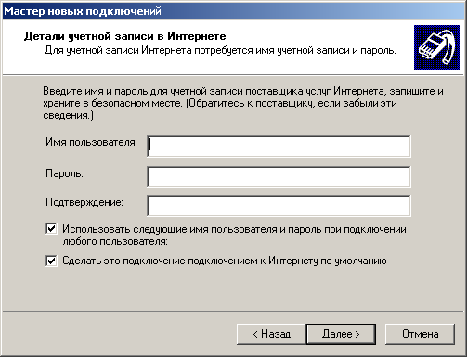
Task: Click the blinking text cursor in username field
Action: [x=150, y=145]
